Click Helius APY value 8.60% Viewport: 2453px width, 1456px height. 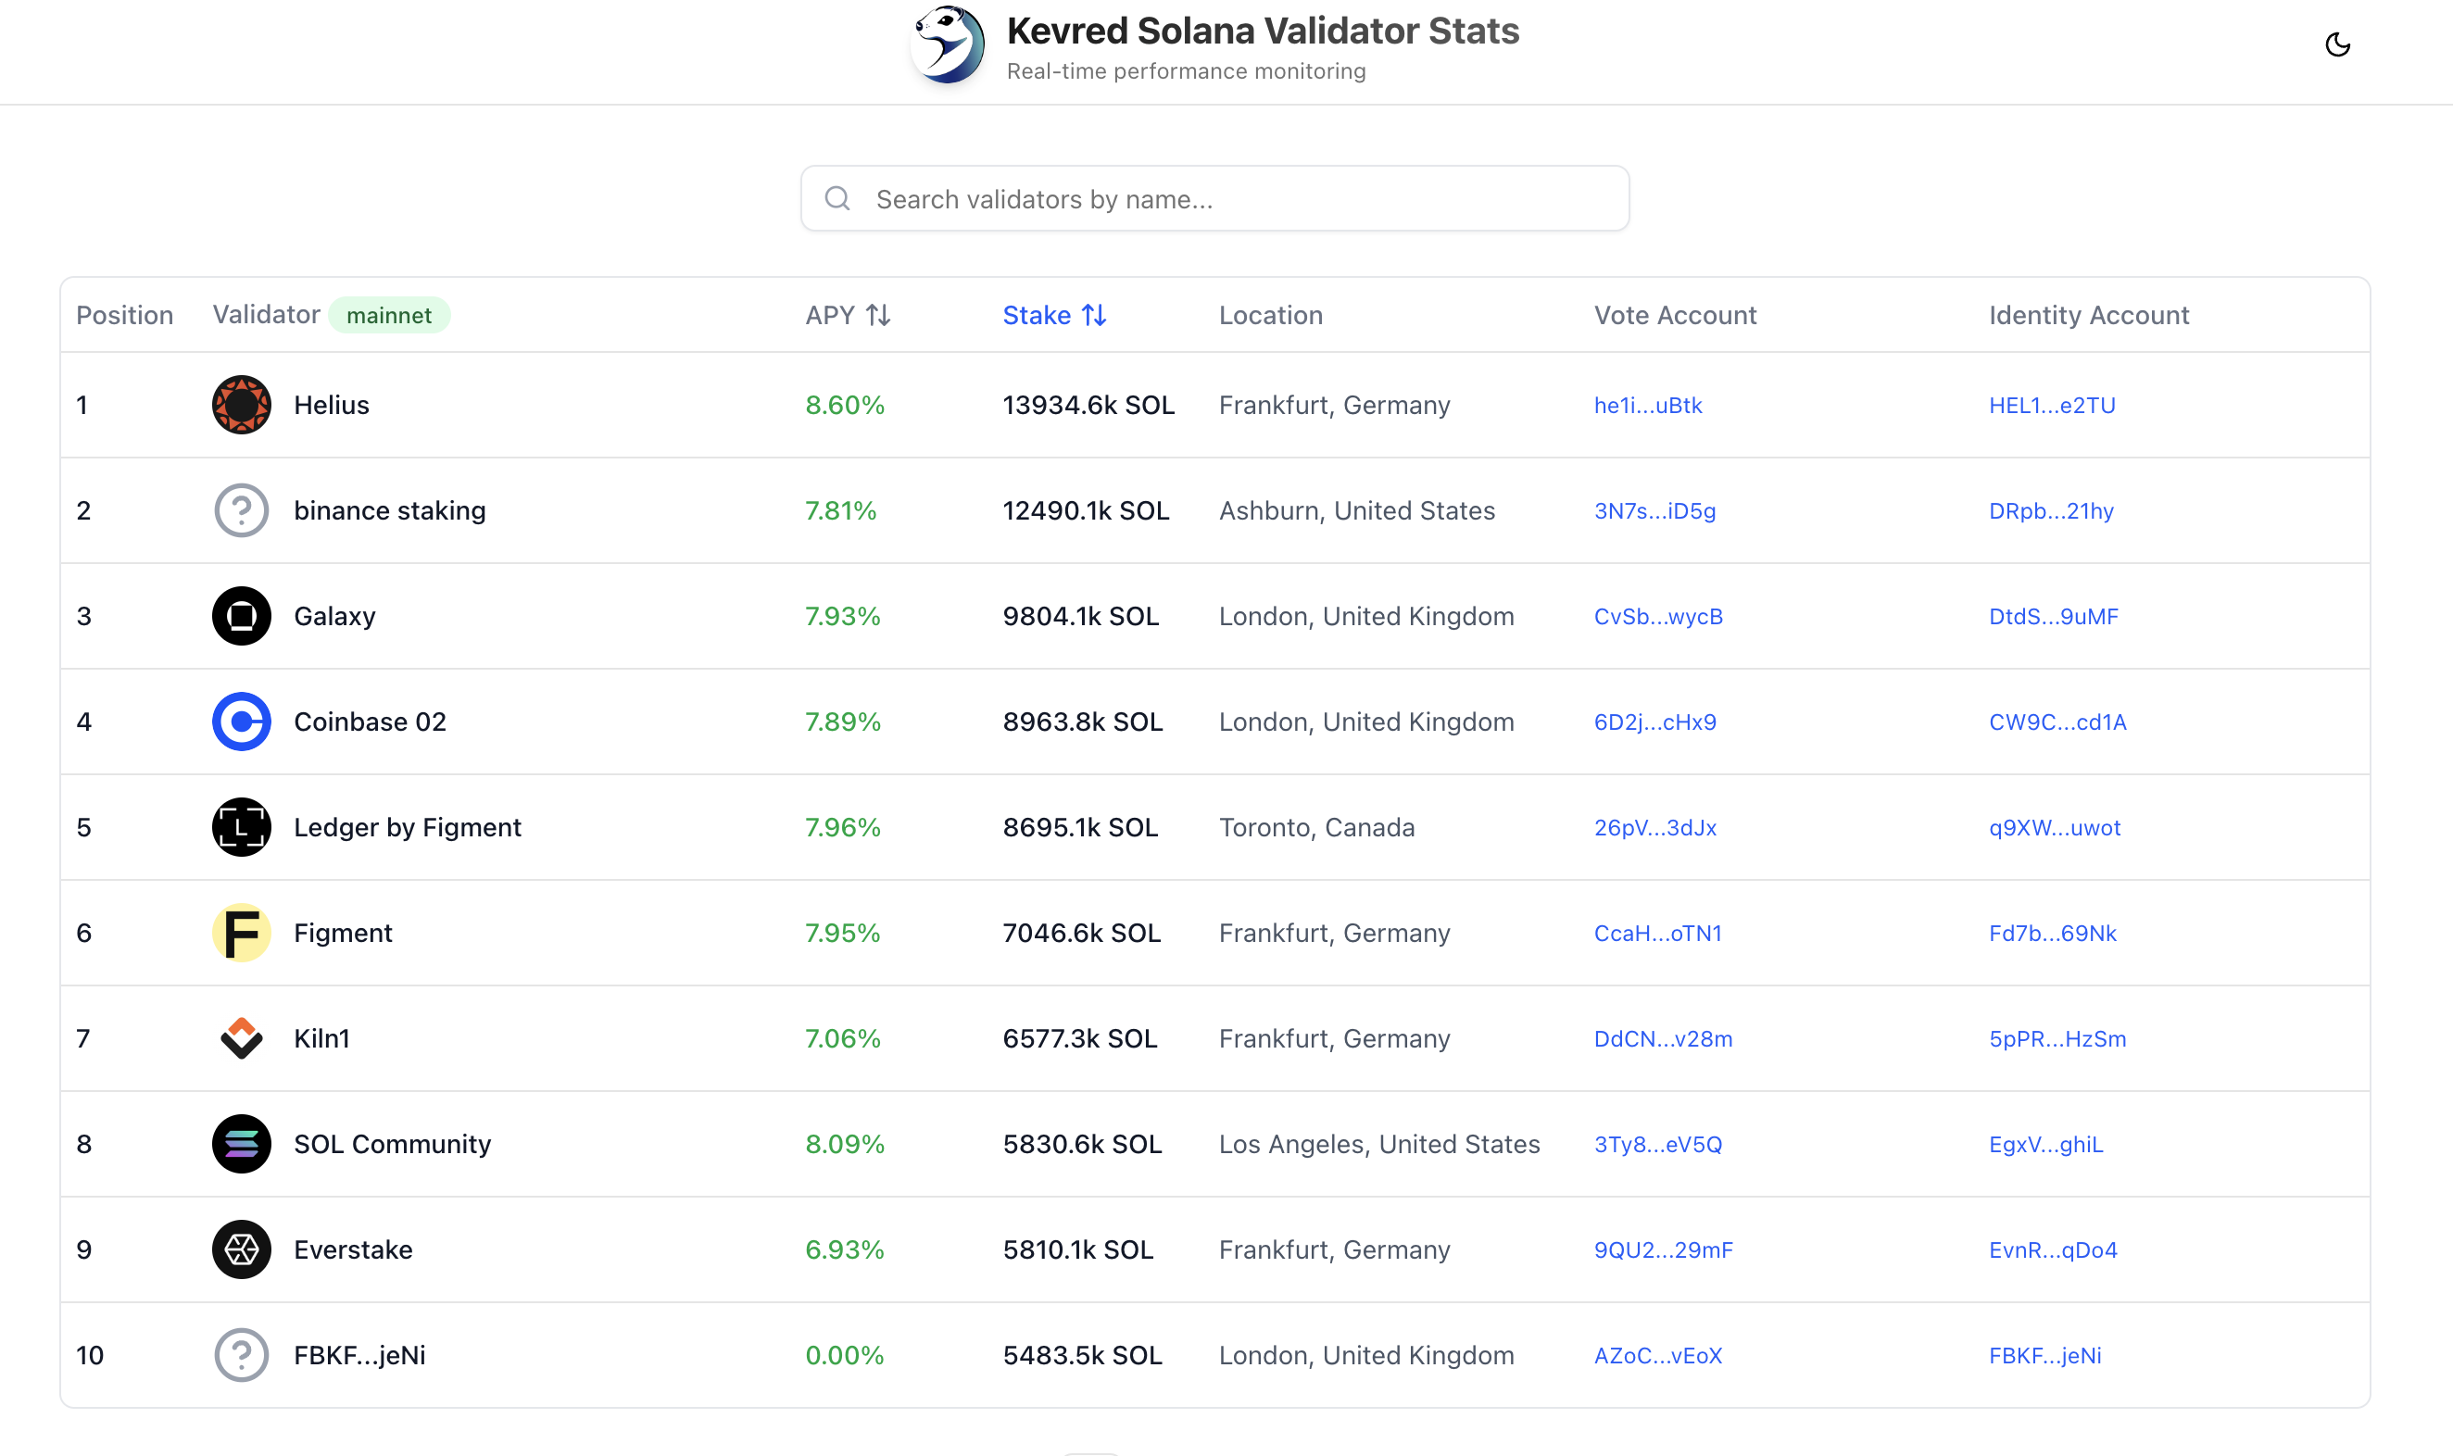(845, 405)
